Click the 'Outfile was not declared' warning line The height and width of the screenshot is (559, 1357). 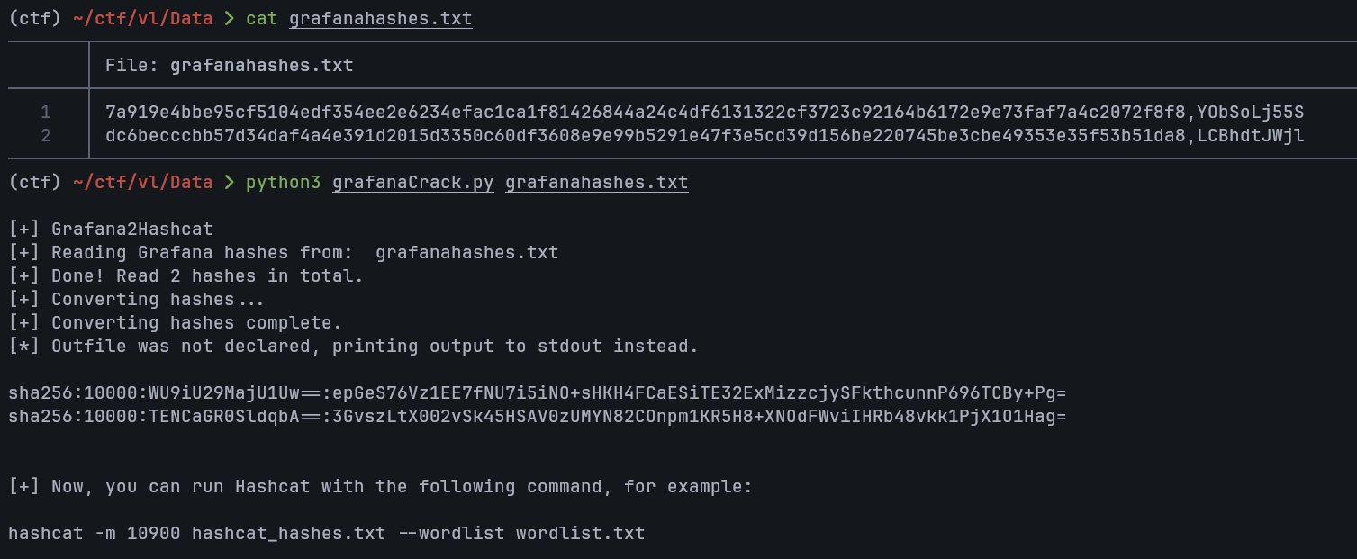(x=353, y=347)
